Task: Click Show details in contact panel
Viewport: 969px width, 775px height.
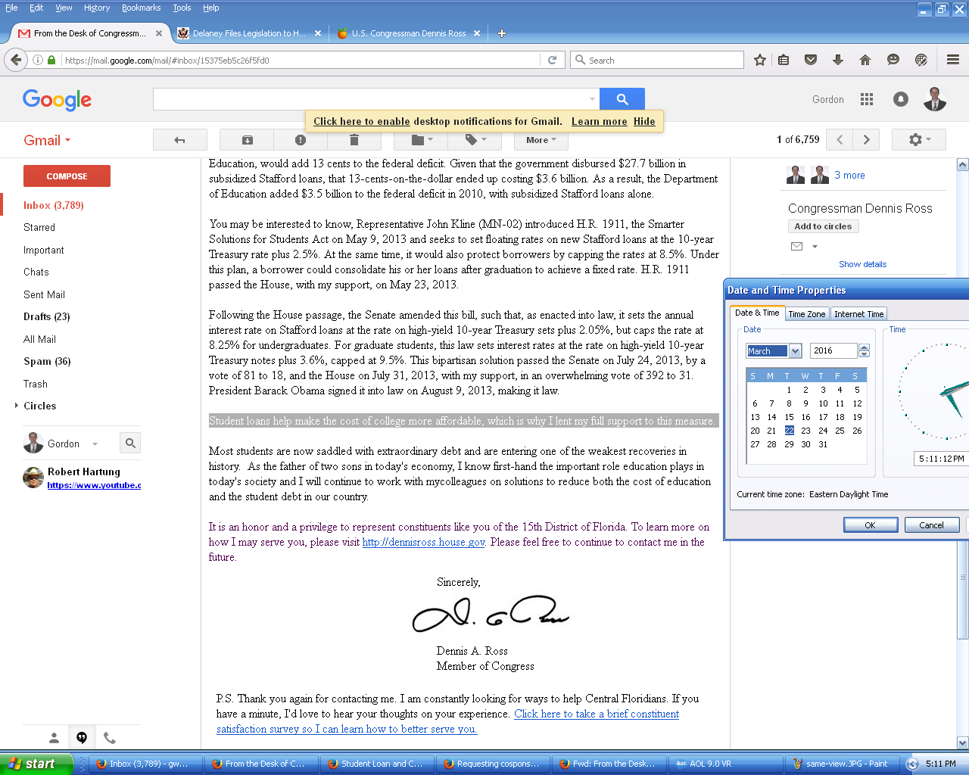Action: click(x=862, y=264)
